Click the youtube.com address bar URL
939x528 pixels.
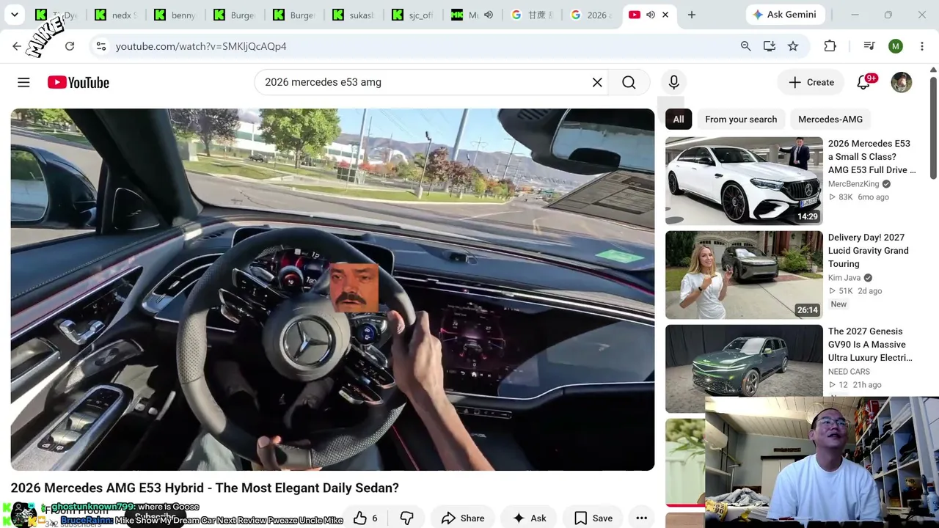tap(201, 46)
